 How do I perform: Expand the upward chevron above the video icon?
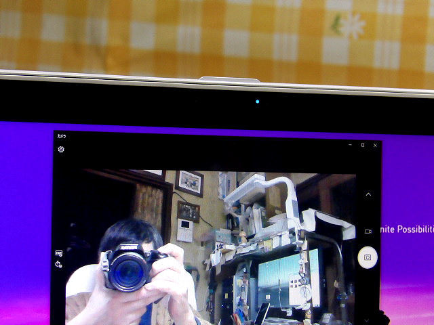point(368,194)
